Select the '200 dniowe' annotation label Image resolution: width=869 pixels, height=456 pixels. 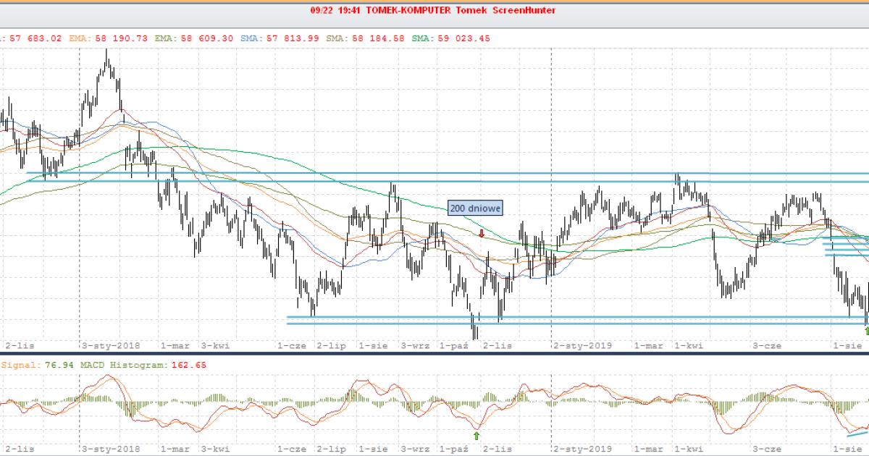(x=474, y=208)
